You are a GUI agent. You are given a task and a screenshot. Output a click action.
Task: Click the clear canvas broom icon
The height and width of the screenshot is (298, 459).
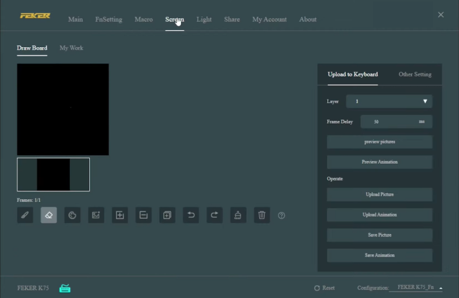pos(238,215)
